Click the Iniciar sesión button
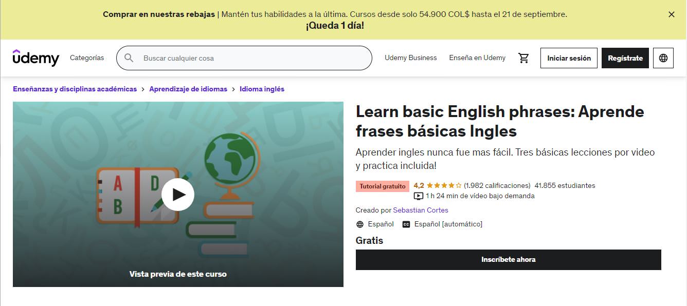This screenshot has width=687, height=306. (x=569, y=58)
